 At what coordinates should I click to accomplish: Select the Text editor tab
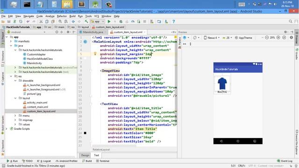(x=97, y=155)
